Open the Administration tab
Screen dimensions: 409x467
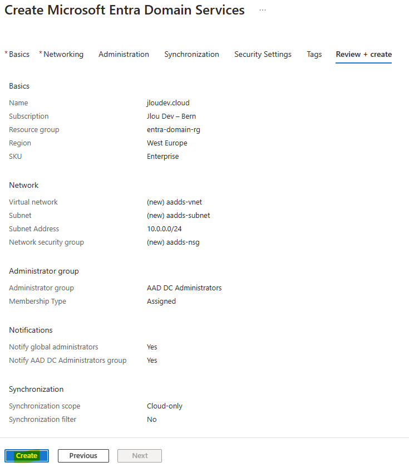pos(124,54)
